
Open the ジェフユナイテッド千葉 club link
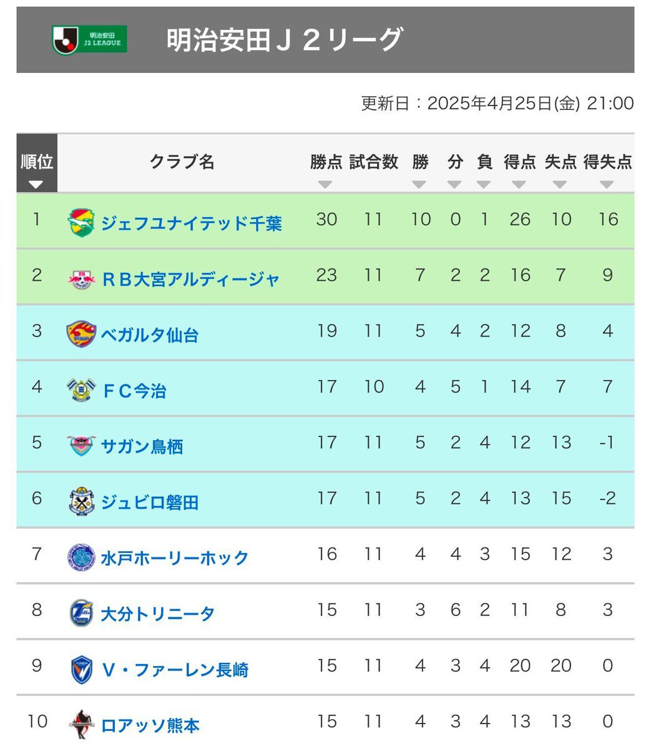[192, 223]
